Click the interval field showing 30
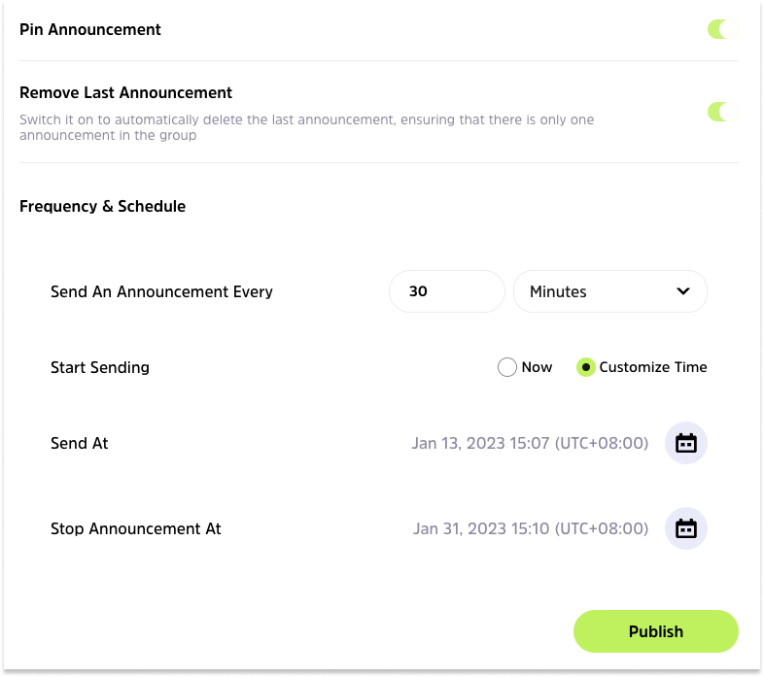 click(x=446, y=291)
